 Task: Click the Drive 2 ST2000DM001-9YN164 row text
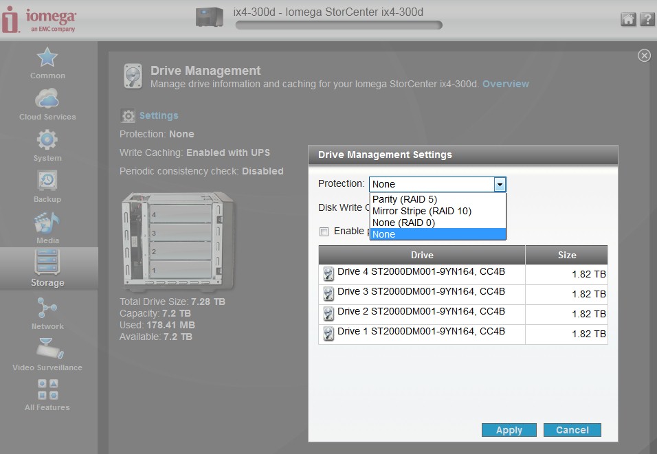pyautogui.click(x=421, y=312)
